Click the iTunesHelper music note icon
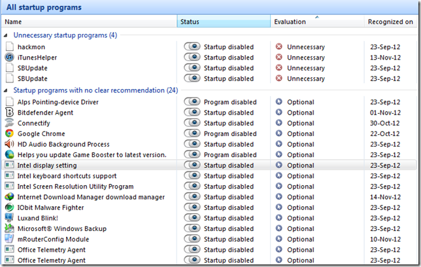Viewport: 421px width, 267px height. [9, 58]
